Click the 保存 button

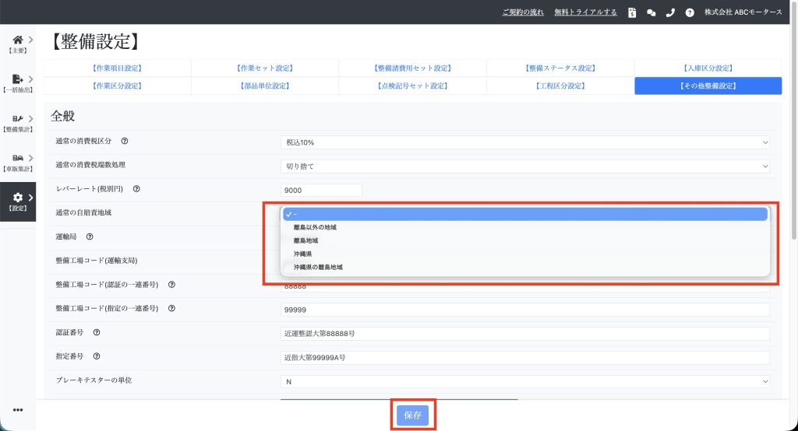point(412,415)
